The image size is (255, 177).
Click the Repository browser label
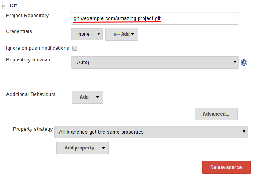pos(28,60)
